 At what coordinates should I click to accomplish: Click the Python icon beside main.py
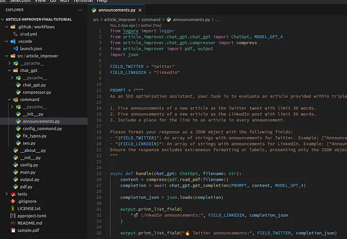[15, 172]
